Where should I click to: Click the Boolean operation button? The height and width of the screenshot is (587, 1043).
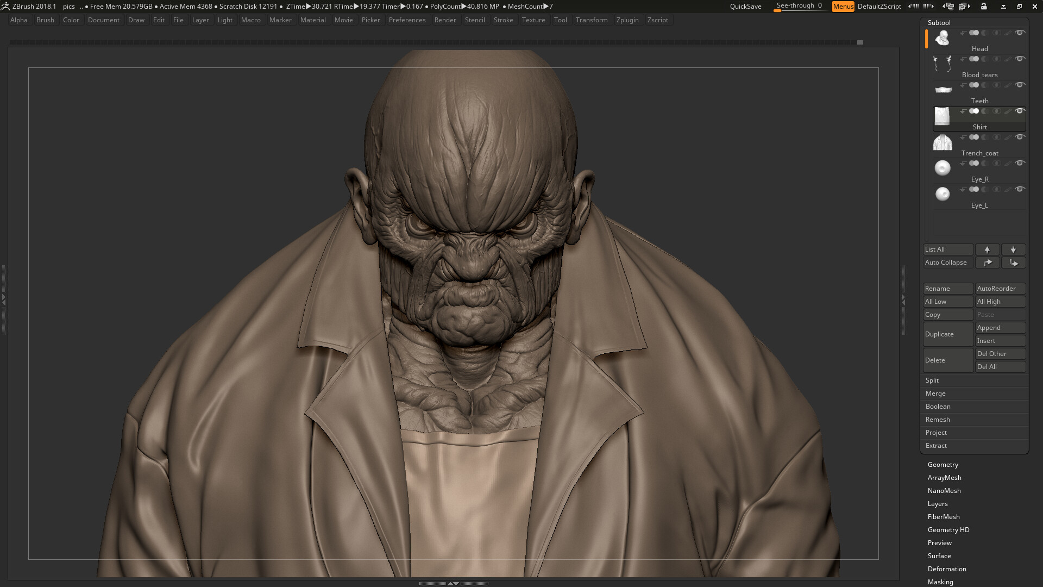[938, 407]
